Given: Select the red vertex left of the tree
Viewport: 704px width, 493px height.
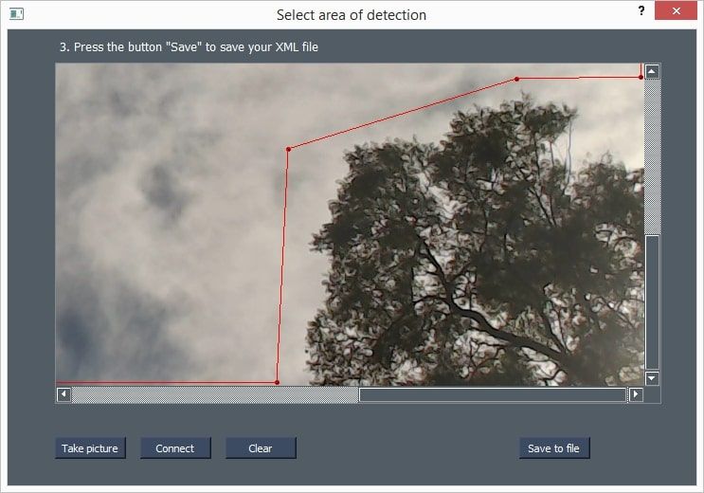Looking at the screenshot, I should pyautogui.click(x=288, y=148).
